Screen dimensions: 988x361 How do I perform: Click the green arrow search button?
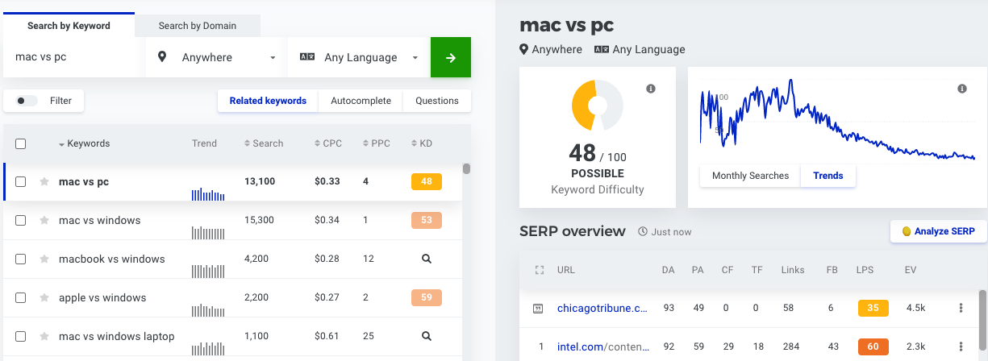(x=451, y=57)
